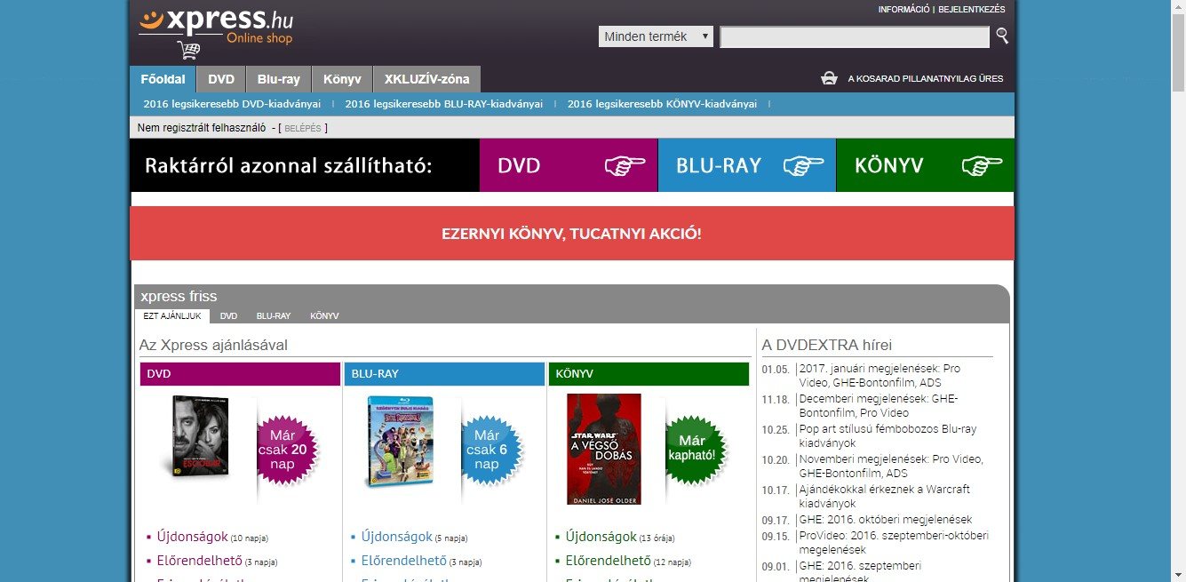Viewport: 1186px width, 582px height.
Task: Open news 'Decemberi megjelenések: GHE-Bontonfilm'
Action: pyautogui.click(x=879, y=405)
